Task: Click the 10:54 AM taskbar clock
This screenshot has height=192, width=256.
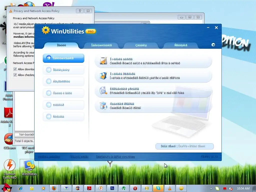Action: [x=243, y=188]
